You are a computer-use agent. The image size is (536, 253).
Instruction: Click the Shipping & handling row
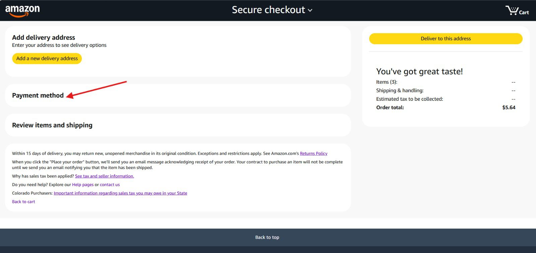pos(446,90)
